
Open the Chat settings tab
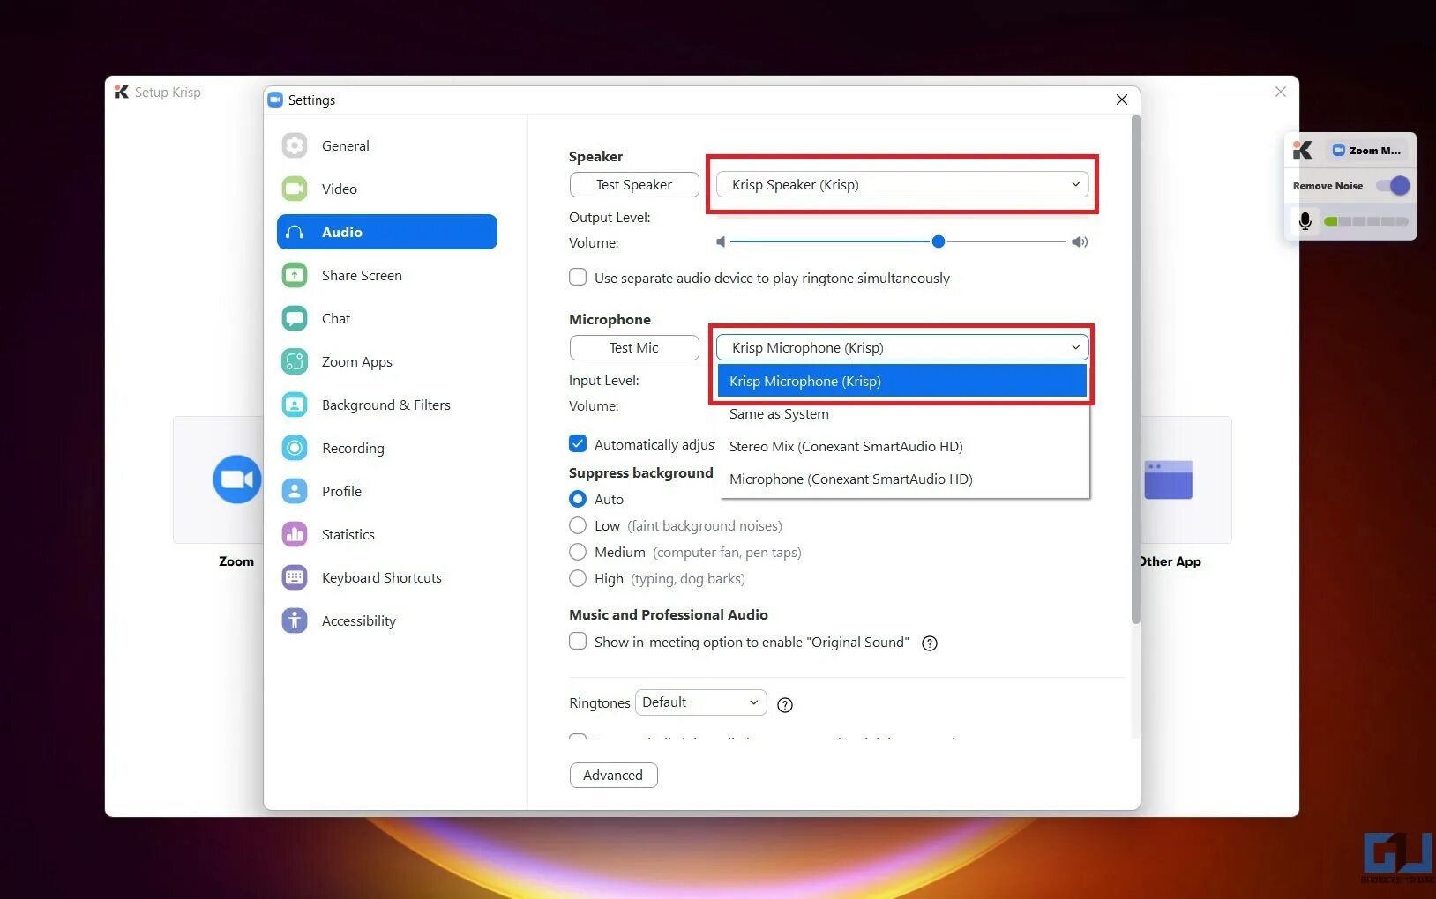[387, 318]
